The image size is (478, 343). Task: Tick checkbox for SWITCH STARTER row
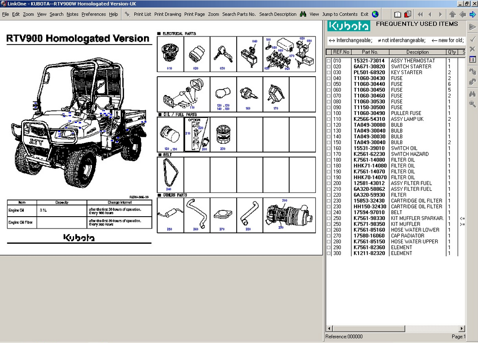[329, 67]
